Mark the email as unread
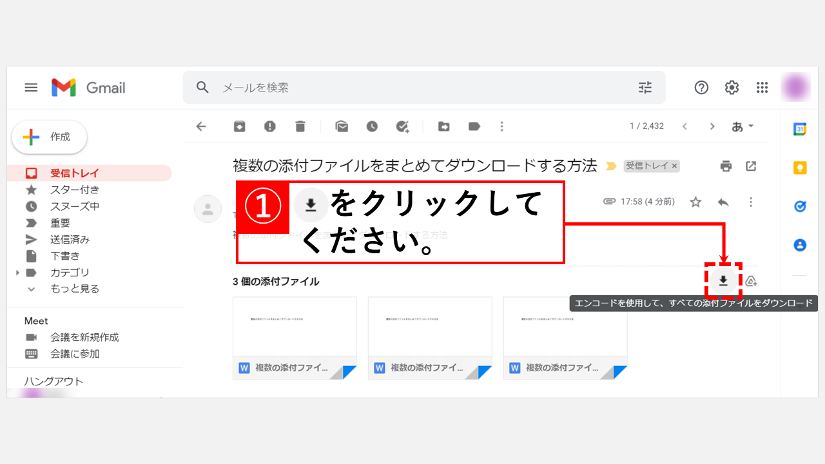 pyautogui.click(x=342, y=126)
